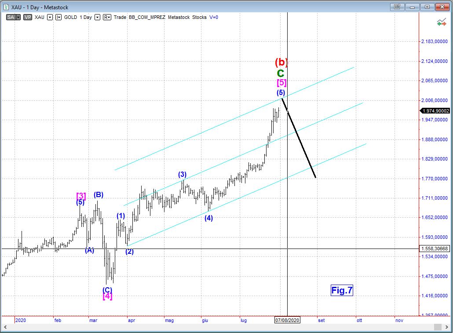
Task: Click the GOLD security name label
Action: click(70, 17)
